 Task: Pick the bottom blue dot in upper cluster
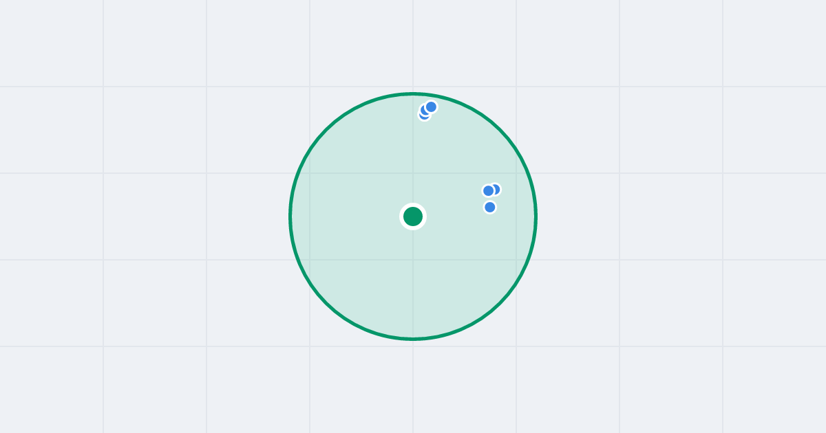pyautogui.click(x=424, y=115)
